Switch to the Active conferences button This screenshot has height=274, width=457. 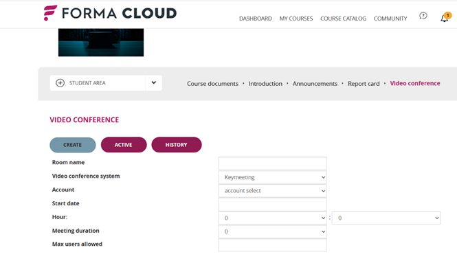point(124,145)
